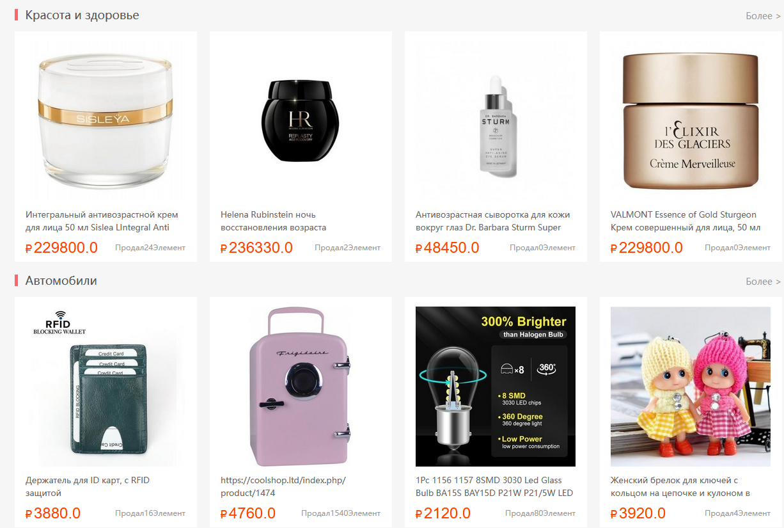
Task: Open the VALMONT Essence of Gold Sturgeon title
Action: pos(686,221)
